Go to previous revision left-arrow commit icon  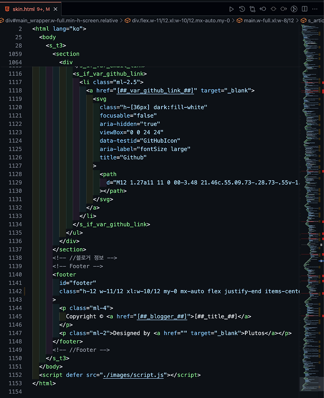point(263,9)
